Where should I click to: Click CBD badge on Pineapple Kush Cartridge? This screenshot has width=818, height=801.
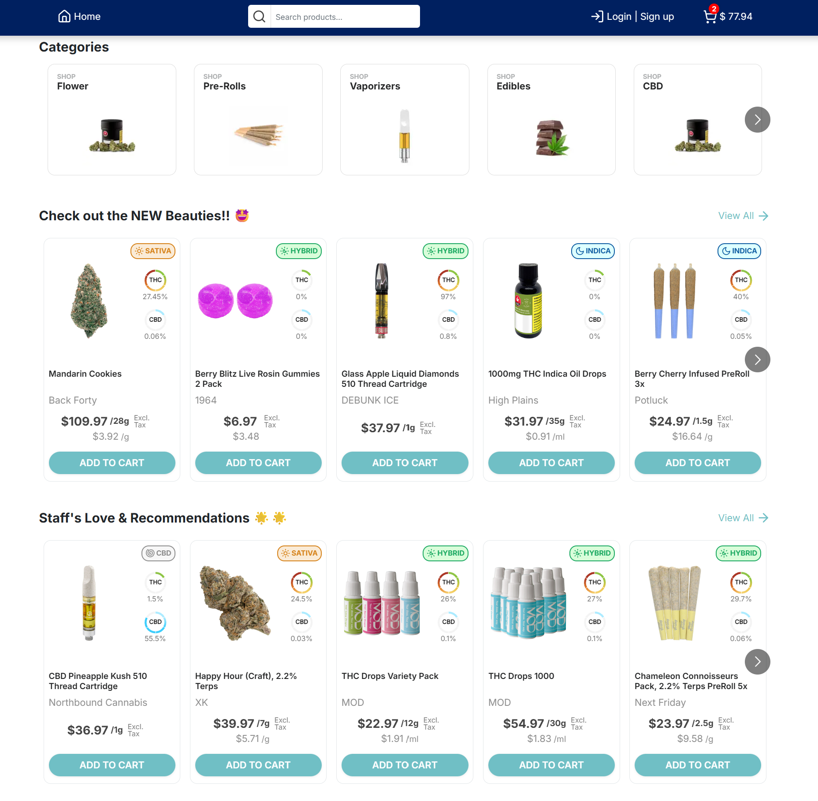[x=158, y=553]
